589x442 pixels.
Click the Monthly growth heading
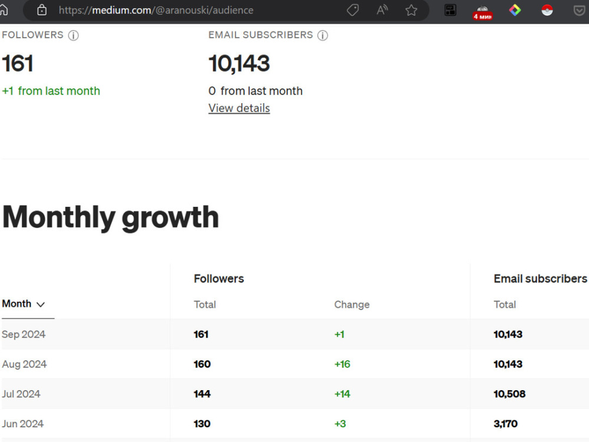[x=111, y=217]
